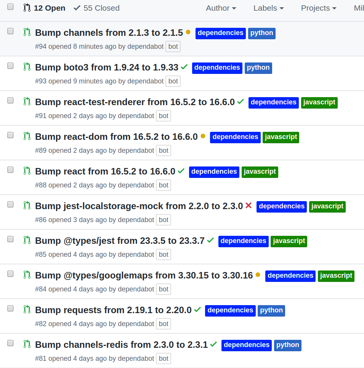Viewport: 364px width, 368px height.
Task: Open Bump requests from 2.19.1 to 2.20.0
Action: coord(114,310)
